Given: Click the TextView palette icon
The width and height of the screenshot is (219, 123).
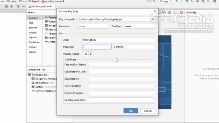Looking at the screenshot, I should (x=46, y=17).
